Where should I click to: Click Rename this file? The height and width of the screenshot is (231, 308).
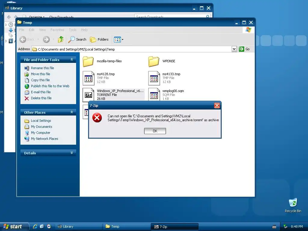point(42,68)
